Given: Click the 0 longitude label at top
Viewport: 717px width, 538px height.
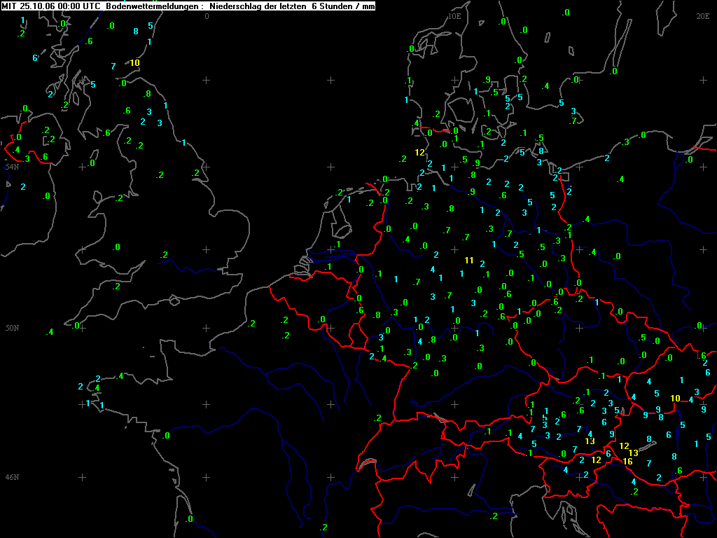Looking at the screenshot, I should [207, 16].
